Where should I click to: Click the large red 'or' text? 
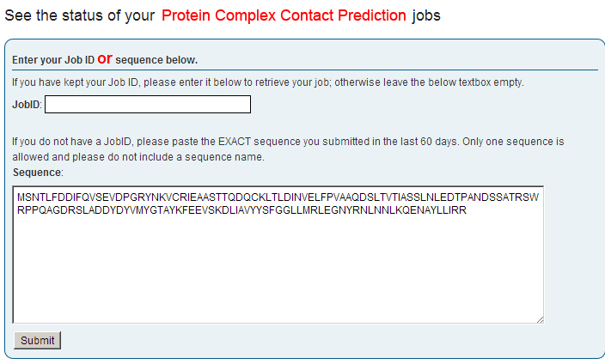[105, 58]
